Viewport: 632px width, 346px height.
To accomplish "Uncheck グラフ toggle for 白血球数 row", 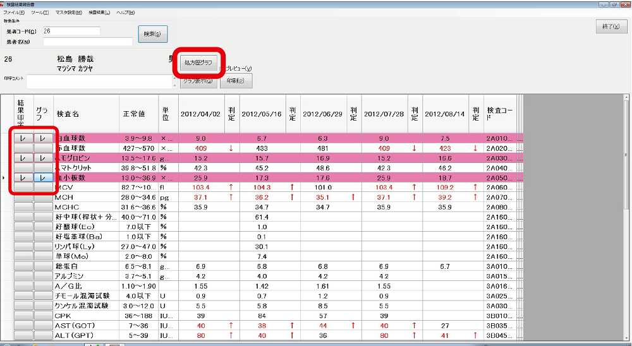I will click(43, 138).
